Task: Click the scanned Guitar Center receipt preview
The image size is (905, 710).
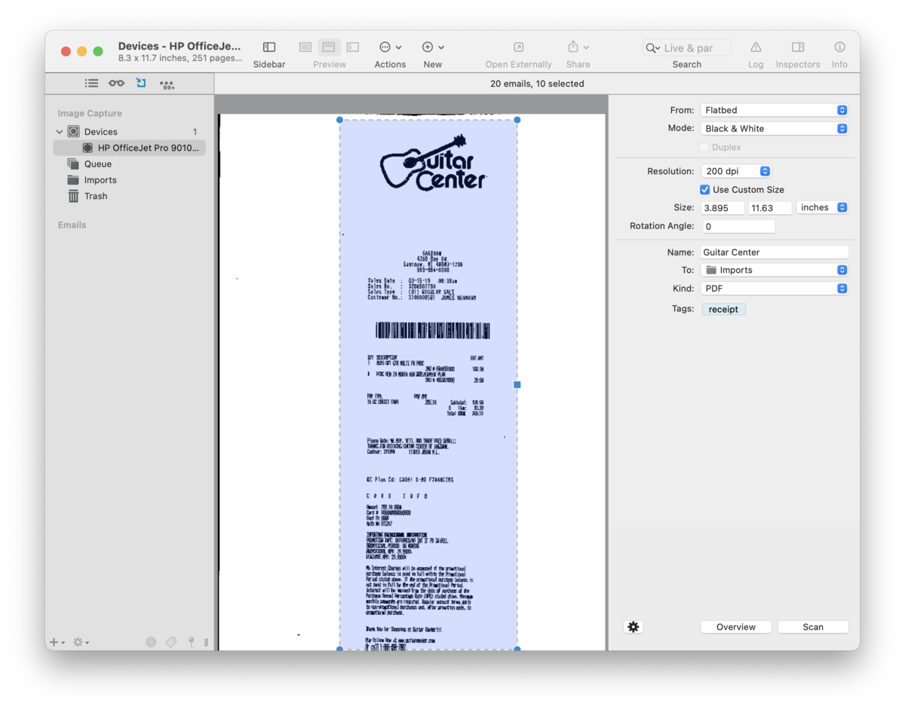Action: (x=428, y=384)
